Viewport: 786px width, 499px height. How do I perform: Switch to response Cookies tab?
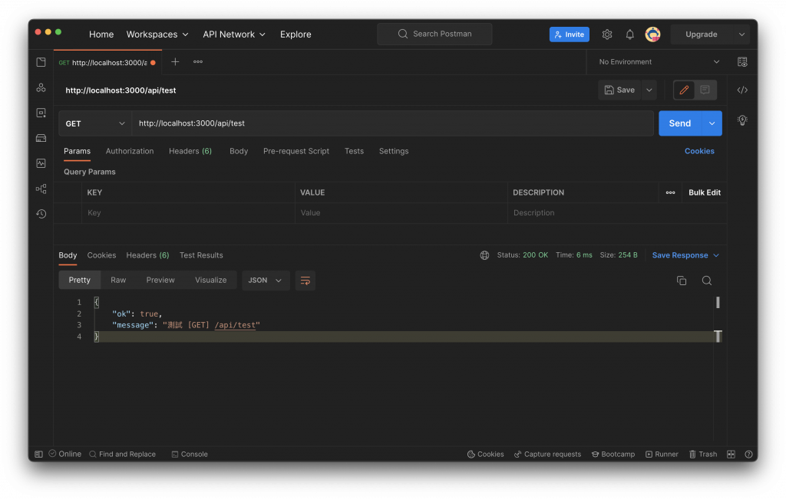pyautogui.click(x=101, y=255)
